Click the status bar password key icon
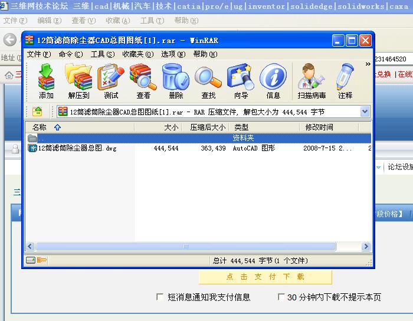The width and height of the screenshot is (413, 321). 42,260
